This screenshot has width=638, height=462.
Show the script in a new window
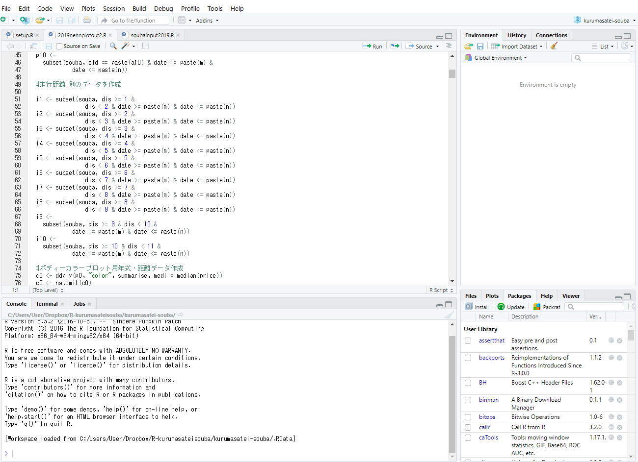pyautogui.click(x=33, y=46)
